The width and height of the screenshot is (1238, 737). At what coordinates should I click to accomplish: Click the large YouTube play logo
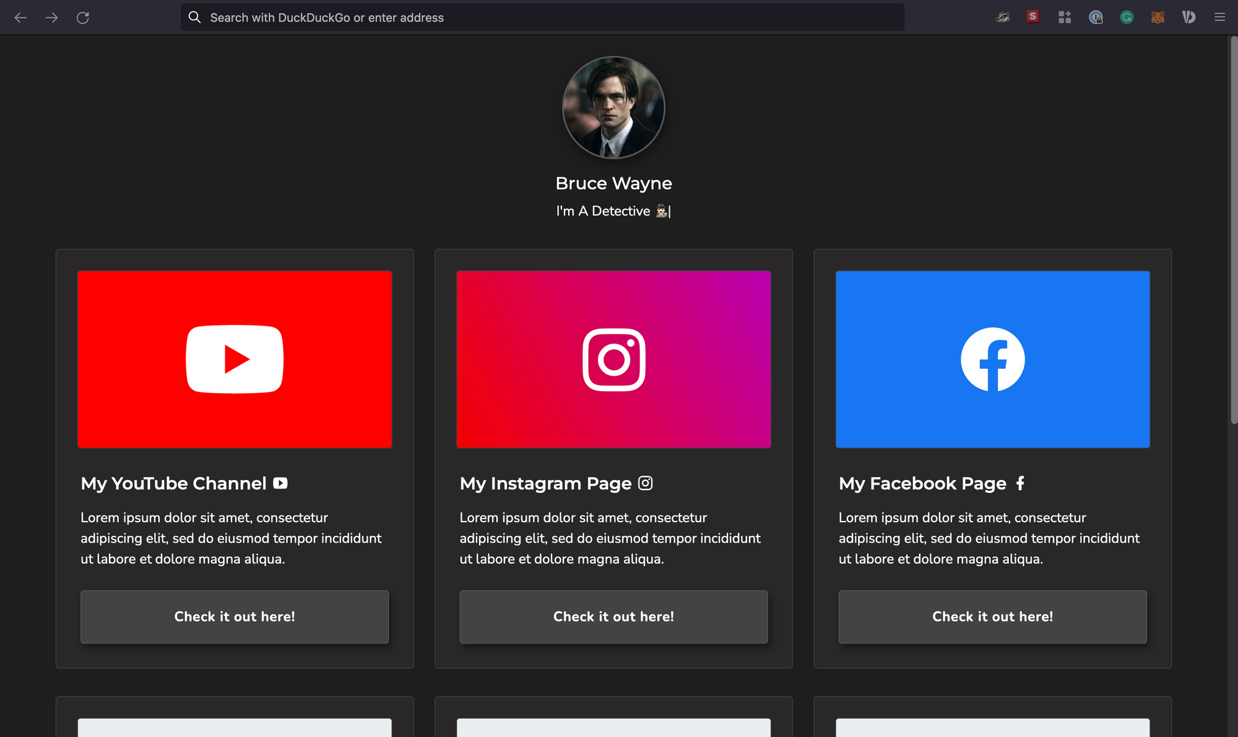[x=235, y=359]
